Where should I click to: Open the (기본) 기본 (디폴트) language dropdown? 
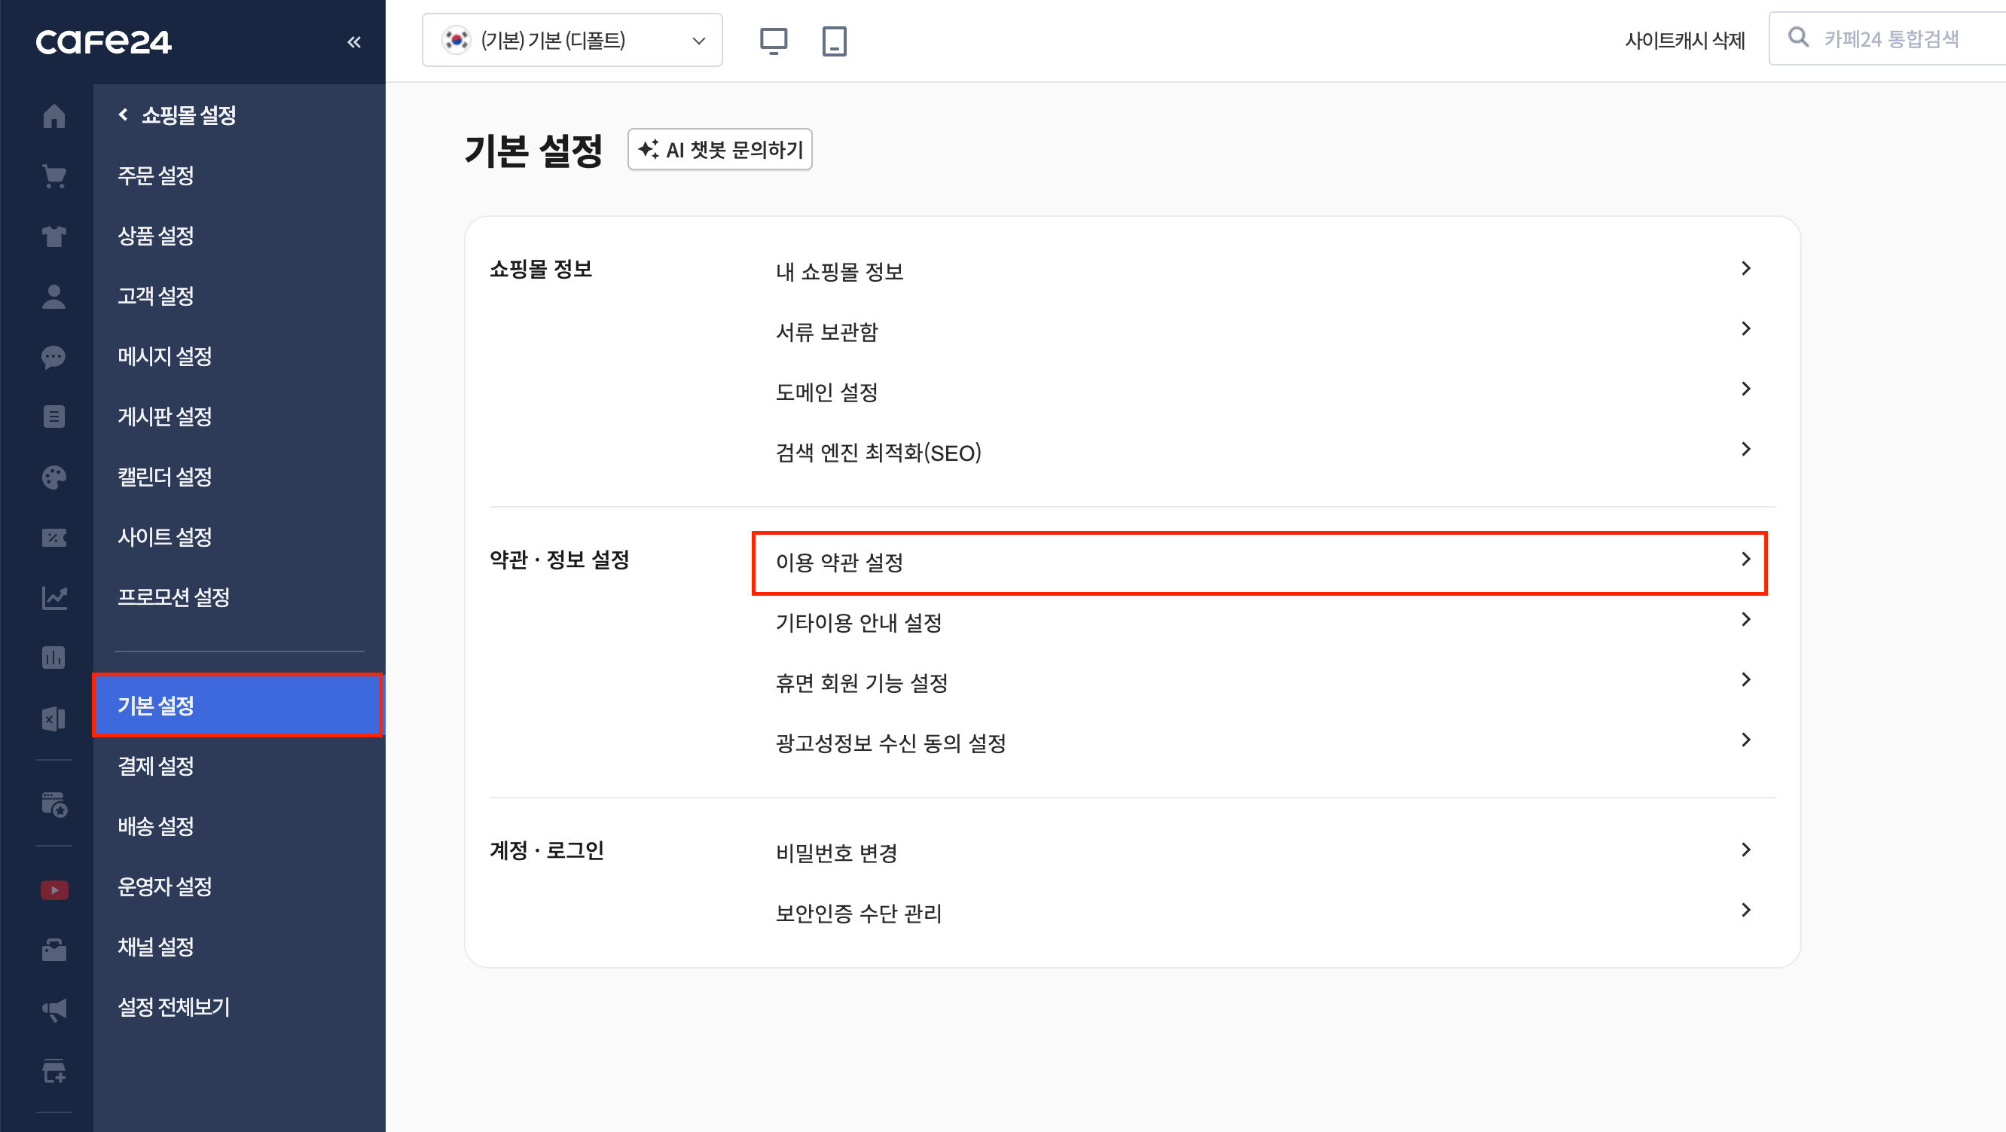(x=572, y=41)
